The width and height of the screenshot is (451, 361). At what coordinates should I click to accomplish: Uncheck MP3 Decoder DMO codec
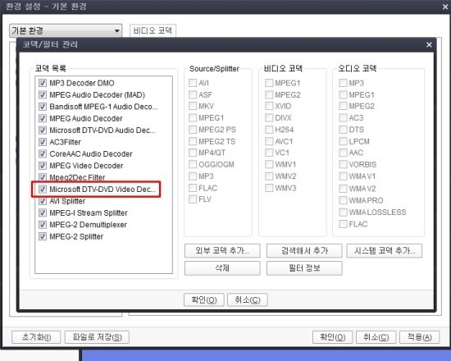click(43, 83)
